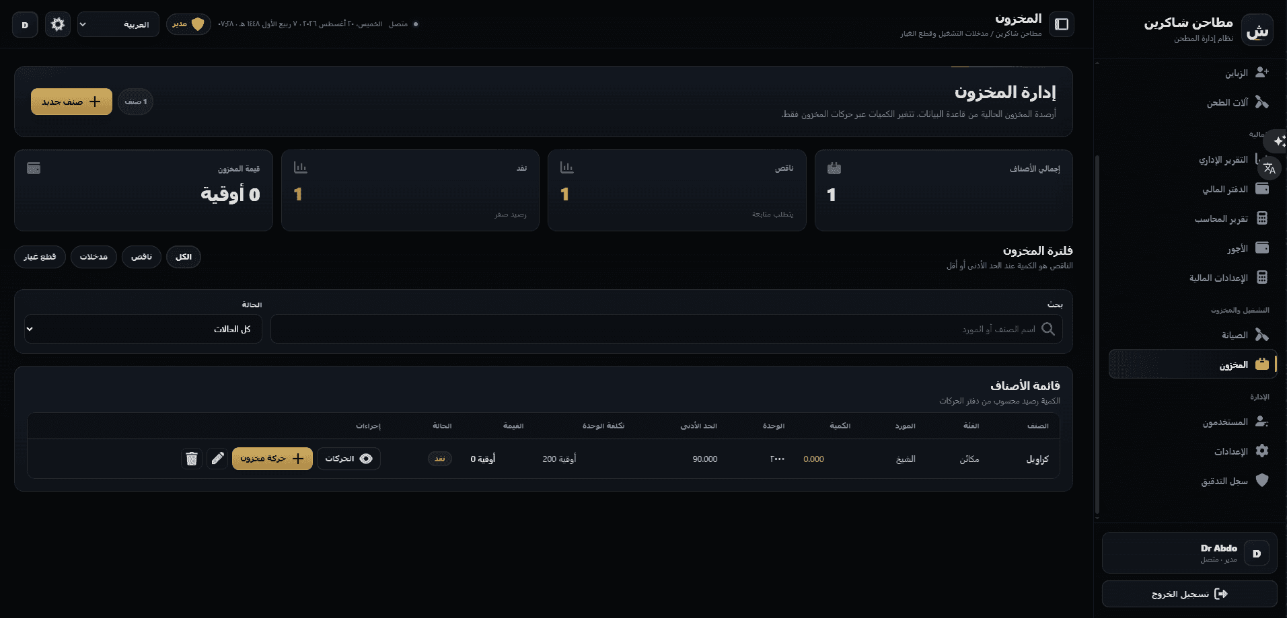This screenshot has width=1287, height=618.
Task: Select المخزون inventory in sidebar
Action: coord(1193,364)
